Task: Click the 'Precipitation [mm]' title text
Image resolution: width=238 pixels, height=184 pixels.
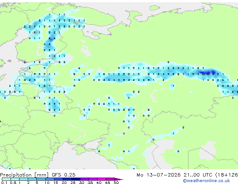Action: [24, 175]
